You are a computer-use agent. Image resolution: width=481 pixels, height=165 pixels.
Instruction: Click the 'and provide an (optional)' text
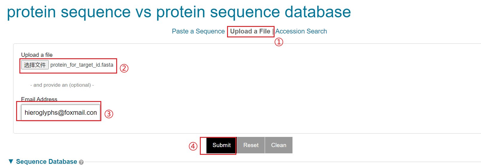click(x=62, y=85)
